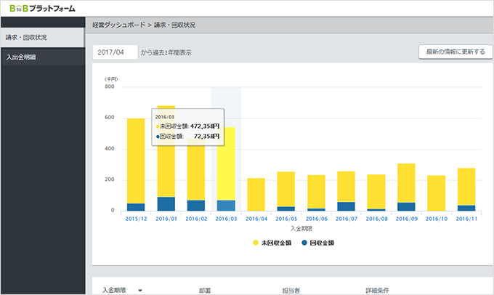This screenshot has height=295, width=494.
Task: Click the blue segment of the 2016/07 bar
Action: (x=347, y=206)
